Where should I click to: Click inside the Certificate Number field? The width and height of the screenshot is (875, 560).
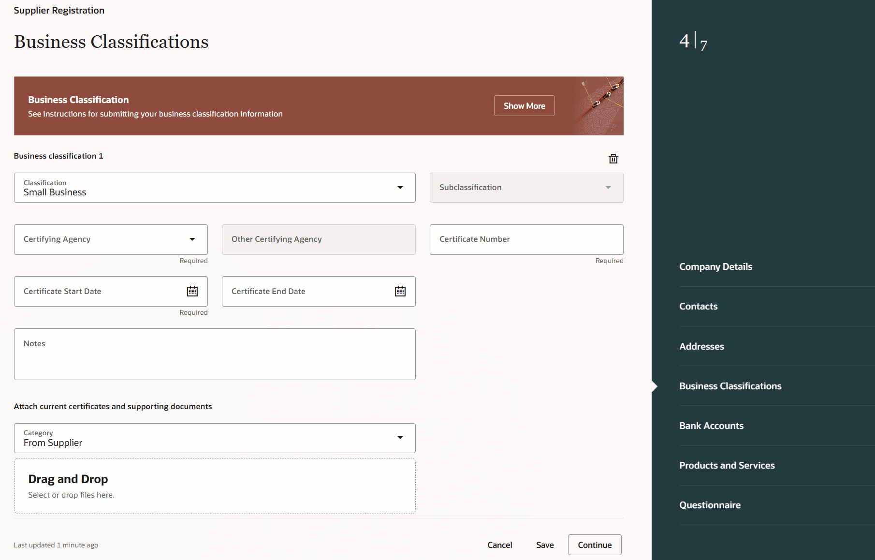526,239
